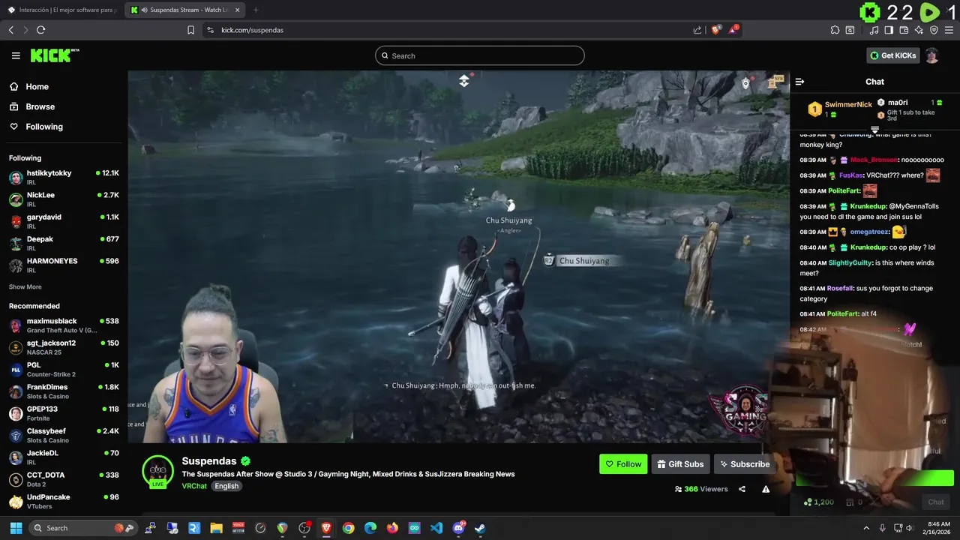Click the English language tag
The height and width of the screenshot is (540, 960).
coord(226,486)
